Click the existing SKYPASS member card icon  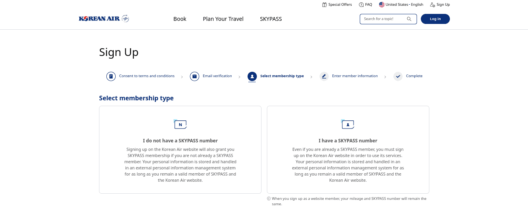pos(348,124)
